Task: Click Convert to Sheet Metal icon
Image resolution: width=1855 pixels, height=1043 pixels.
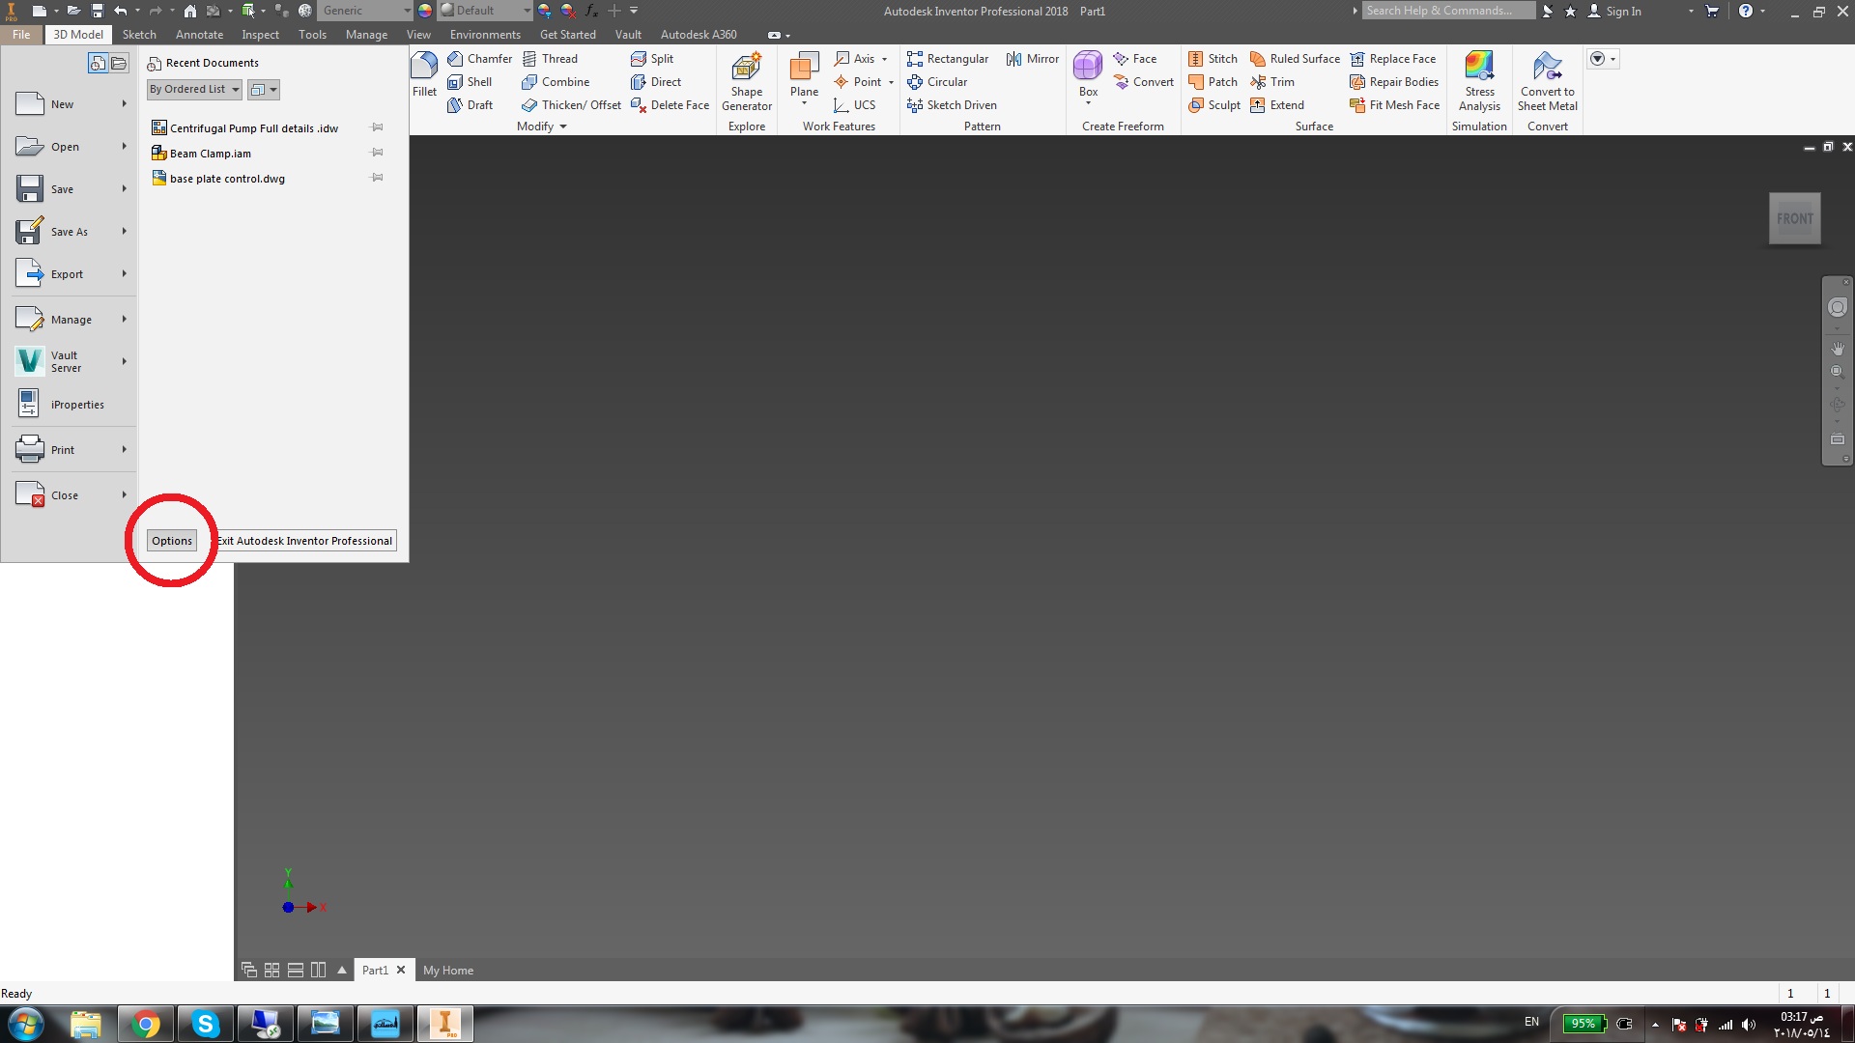Action: pyautogui.click(x=1547, y=69)
